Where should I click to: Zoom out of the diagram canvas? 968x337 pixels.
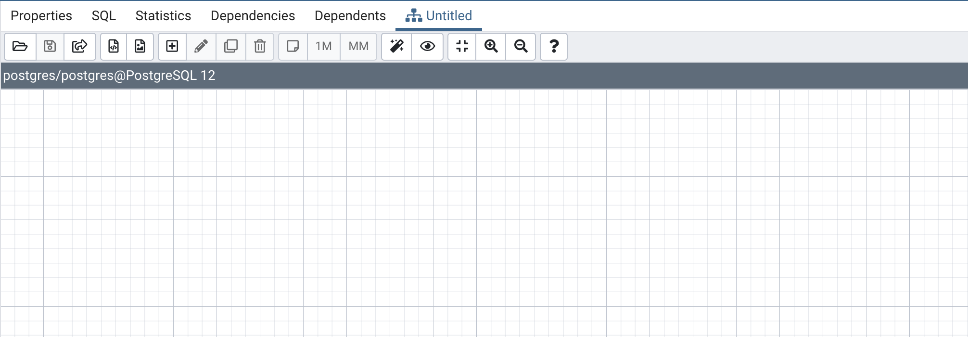[521, 46]
